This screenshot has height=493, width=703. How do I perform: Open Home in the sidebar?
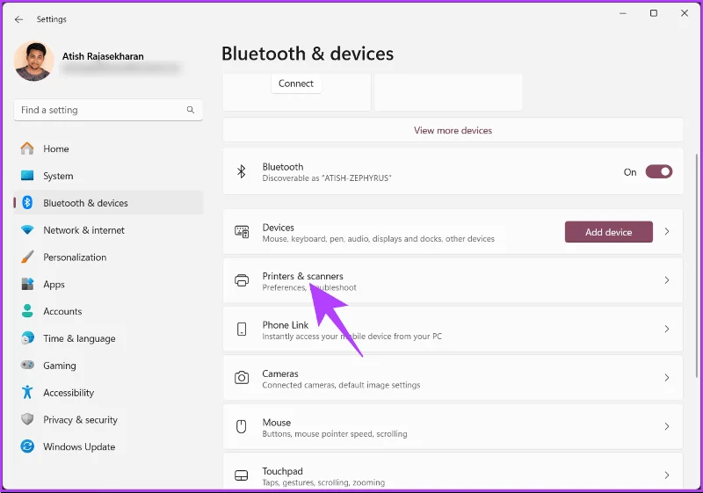point(108,149)
